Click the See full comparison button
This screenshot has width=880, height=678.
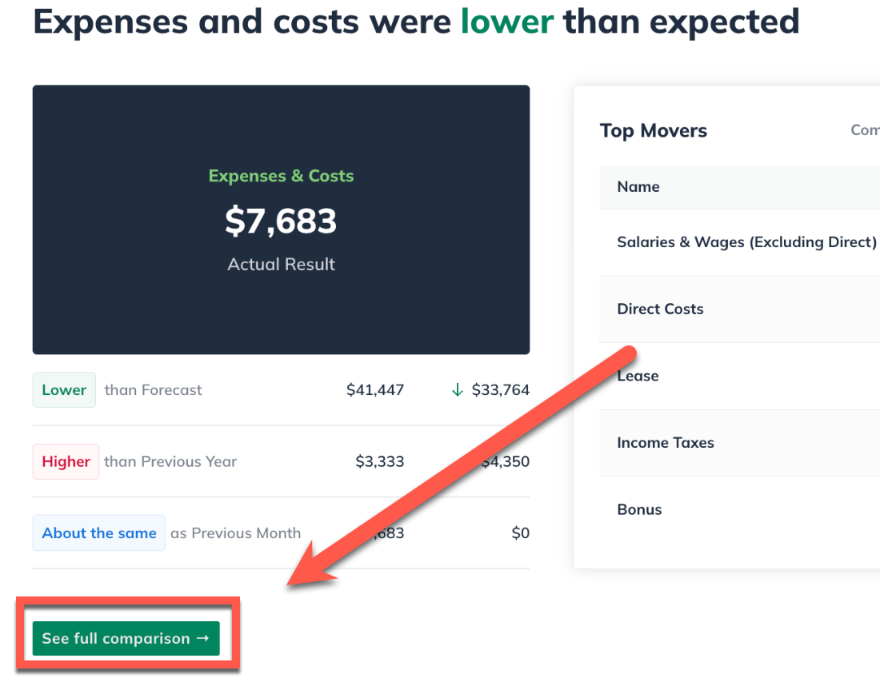pos(126,638)
